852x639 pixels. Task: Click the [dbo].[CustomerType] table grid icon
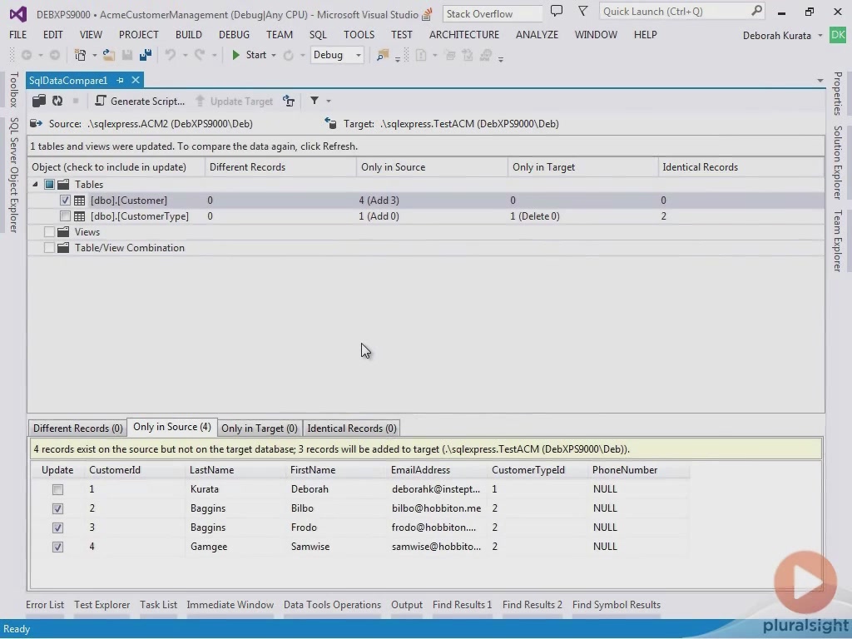pyautogui.click(x=79, y=216)
